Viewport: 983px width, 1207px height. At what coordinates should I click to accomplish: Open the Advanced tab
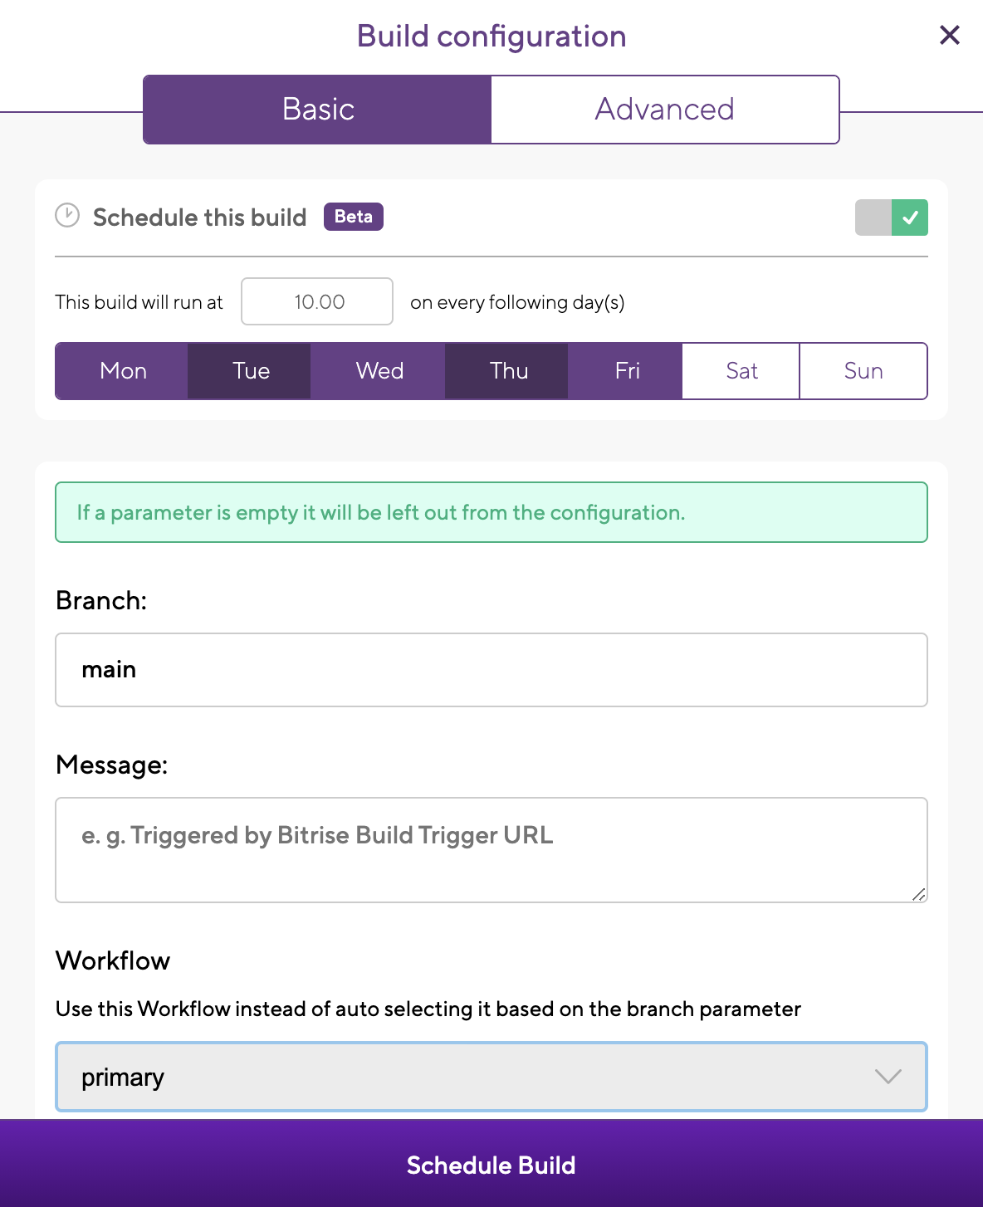click(x=664, y=110)
